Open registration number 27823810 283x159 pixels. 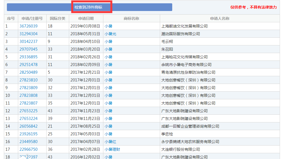(28, 80)
